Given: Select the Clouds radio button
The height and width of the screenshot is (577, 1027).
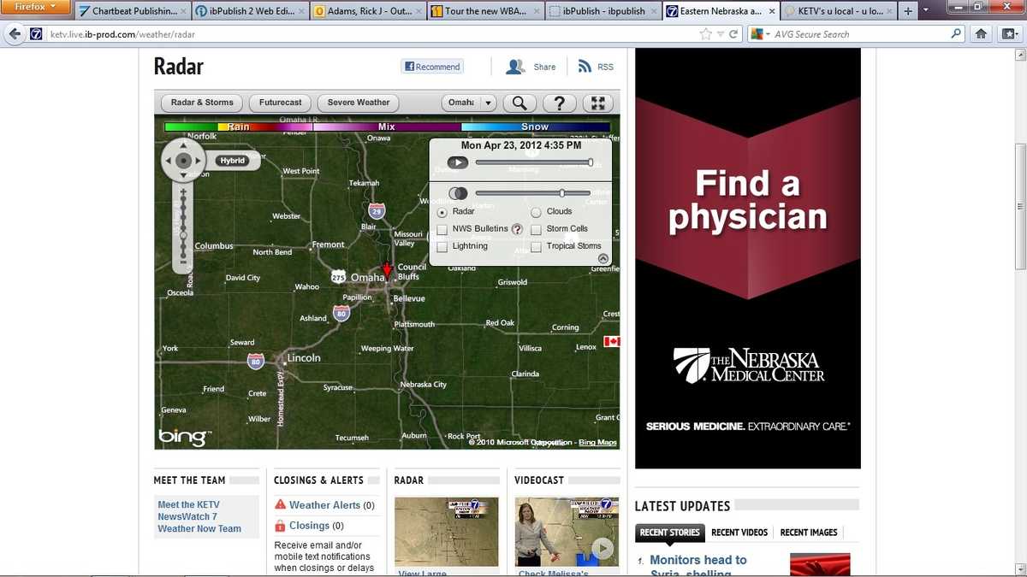Looking at the screenshot, I should (x=535, y=211).
